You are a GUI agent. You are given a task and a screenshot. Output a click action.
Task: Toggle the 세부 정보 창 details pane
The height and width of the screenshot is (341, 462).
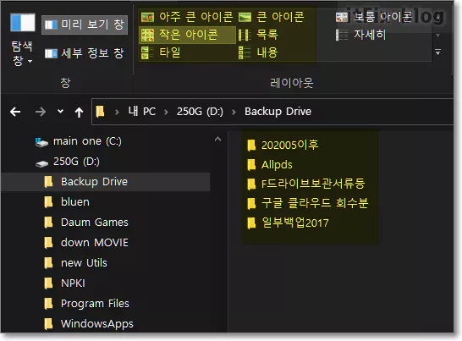tap(85, 53)
